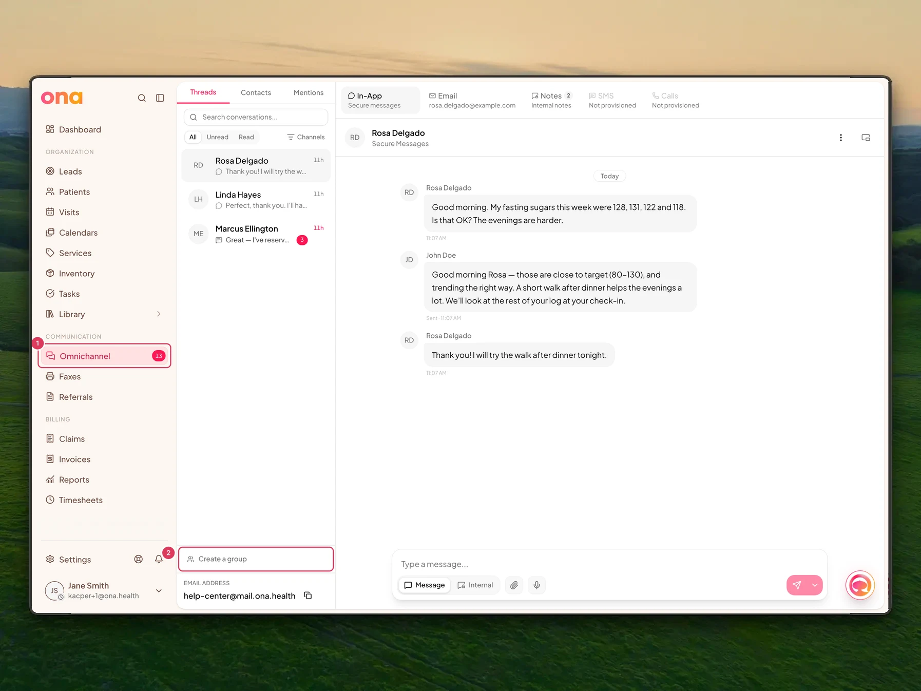The height and width of the screenshot is (691, 921).
Task: Open the ona assistant chat bubble
Action: (x=860, y=585)
